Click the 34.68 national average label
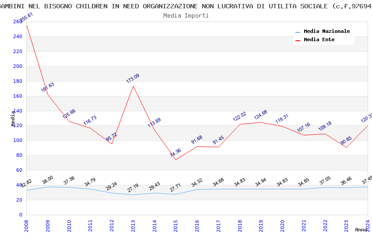This screenshot has height=241, width=372. tap(218, 182)
